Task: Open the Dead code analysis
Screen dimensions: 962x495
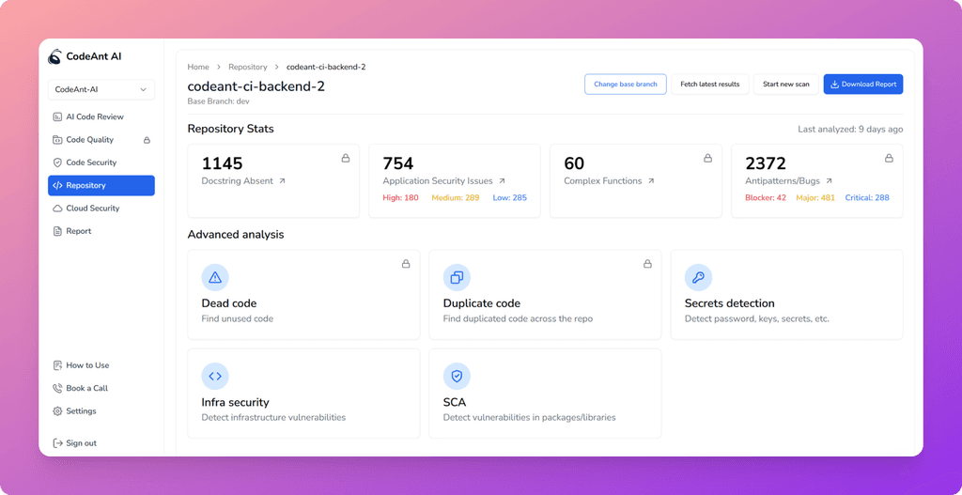Action: (303, 294)
